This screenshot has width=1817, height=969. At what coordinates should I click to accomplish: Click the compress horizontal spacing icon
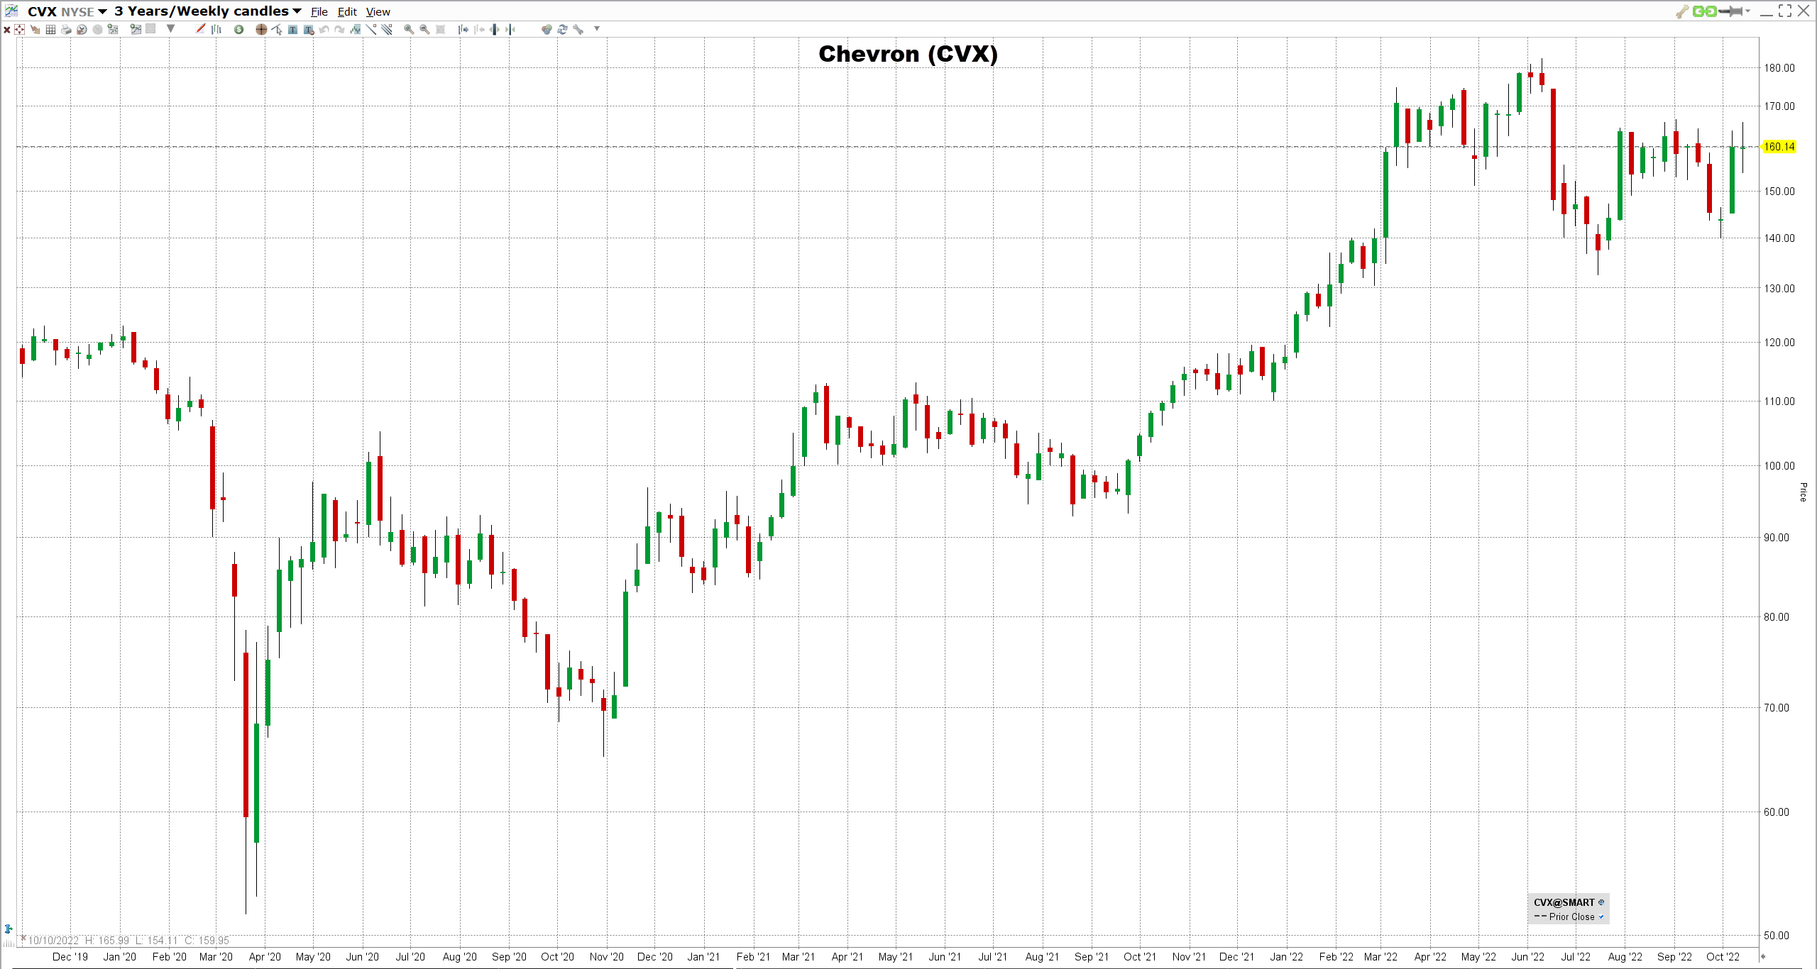pos(510,30)
